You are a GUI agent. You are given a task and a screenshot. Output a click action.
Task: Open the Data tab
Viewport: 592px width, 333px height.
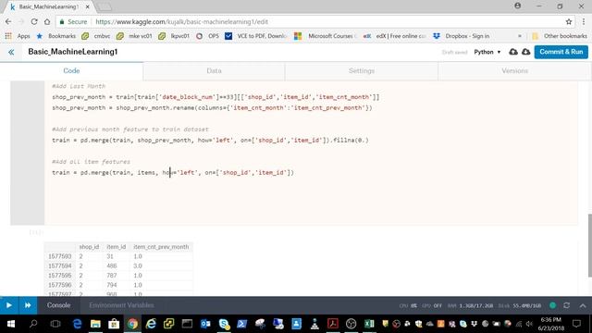(x=214, y=70)
